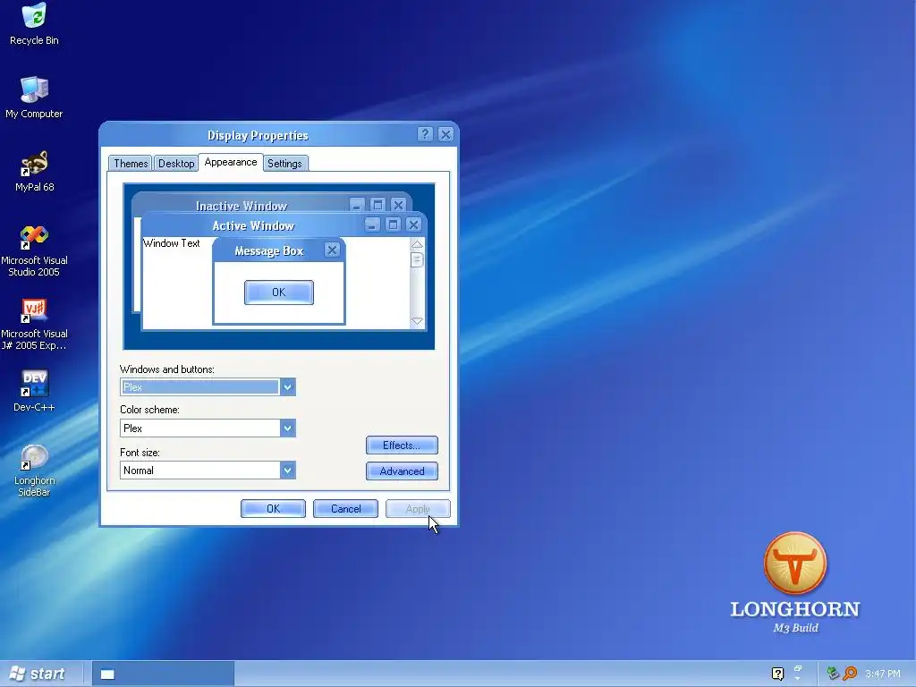Click the Inactive Window preview maximize icon
Image resolution: width=916 pixels, height=687 pixels.
pyautogui.click(x=378, y=205)
